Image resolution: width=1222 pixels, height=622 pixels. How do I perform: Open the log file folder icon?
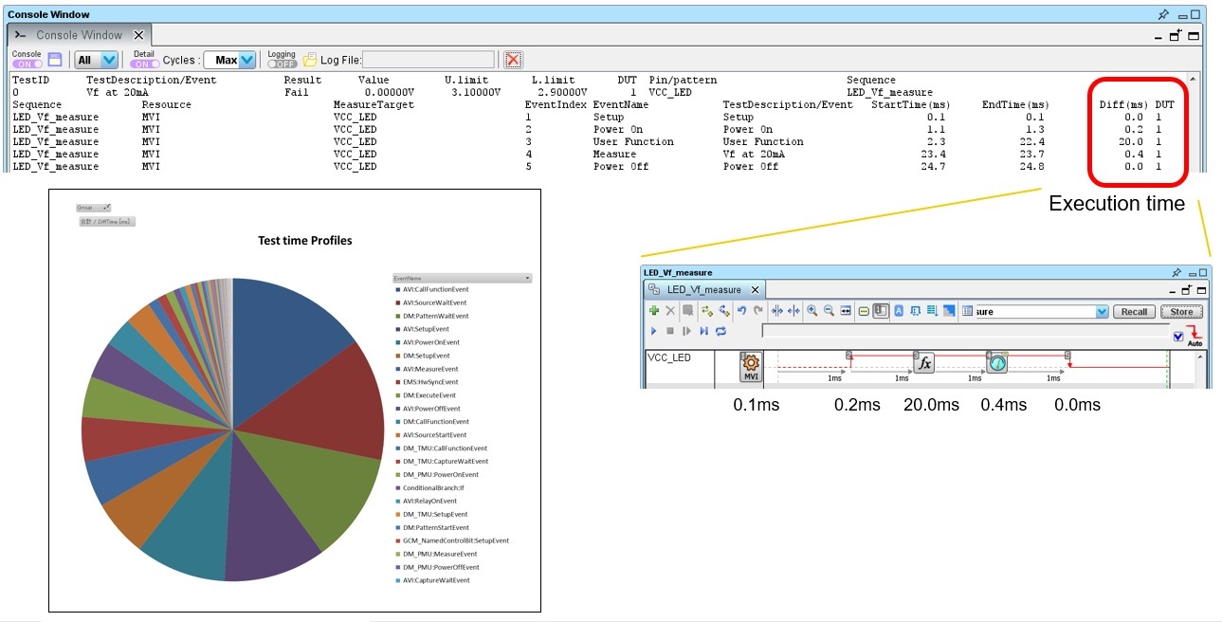310,60
